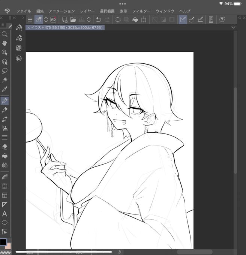Select the Correct line tool

(4, 232)
